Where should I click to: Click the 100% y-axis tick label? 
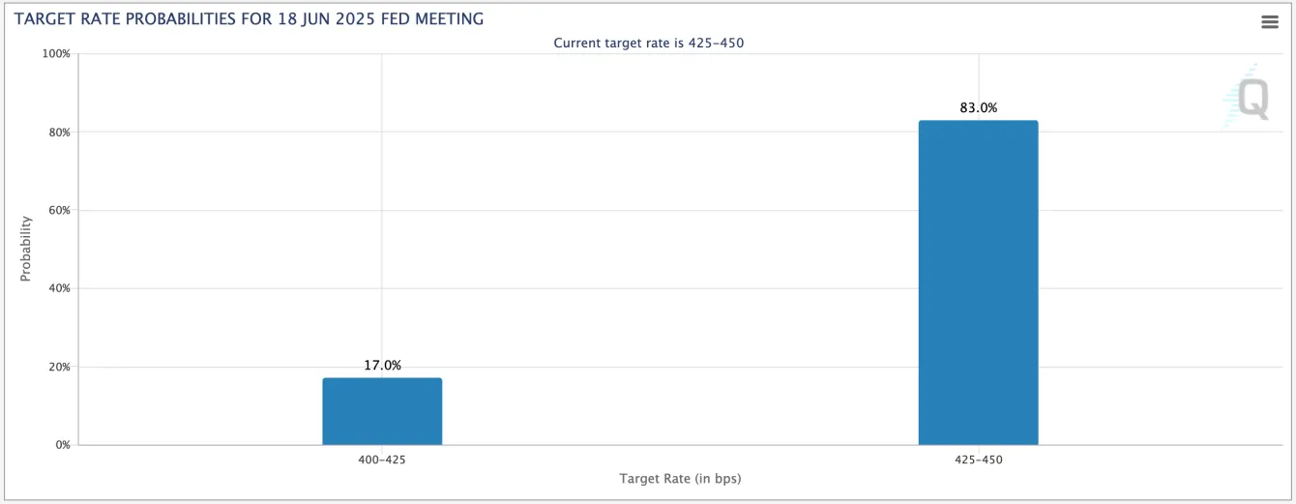point(56,54)
